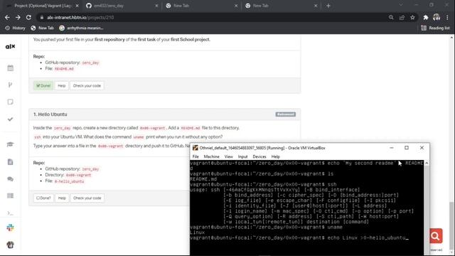Open the Slack icon in sidebar

(10, 228)
